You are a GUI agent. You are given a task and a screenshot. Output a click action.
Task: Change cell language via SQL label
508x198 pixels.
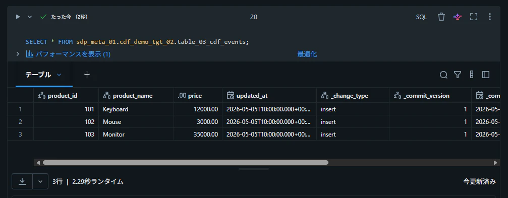tap(421, 17)
